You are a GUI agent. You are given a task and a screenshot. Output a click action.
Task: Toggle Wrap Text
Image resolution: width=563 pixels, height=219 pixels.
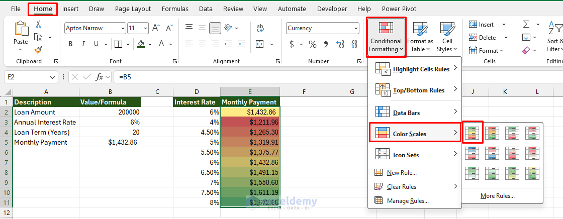(260, 28)
